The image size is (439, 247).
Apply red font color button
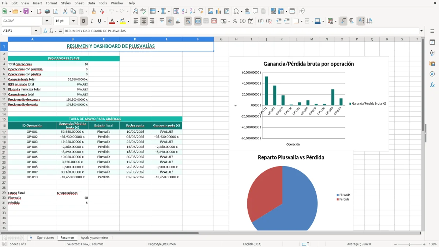coord(112,21)
